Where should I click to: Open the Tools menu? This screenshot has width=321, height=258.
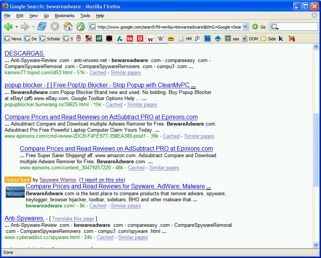click(85, 16)
